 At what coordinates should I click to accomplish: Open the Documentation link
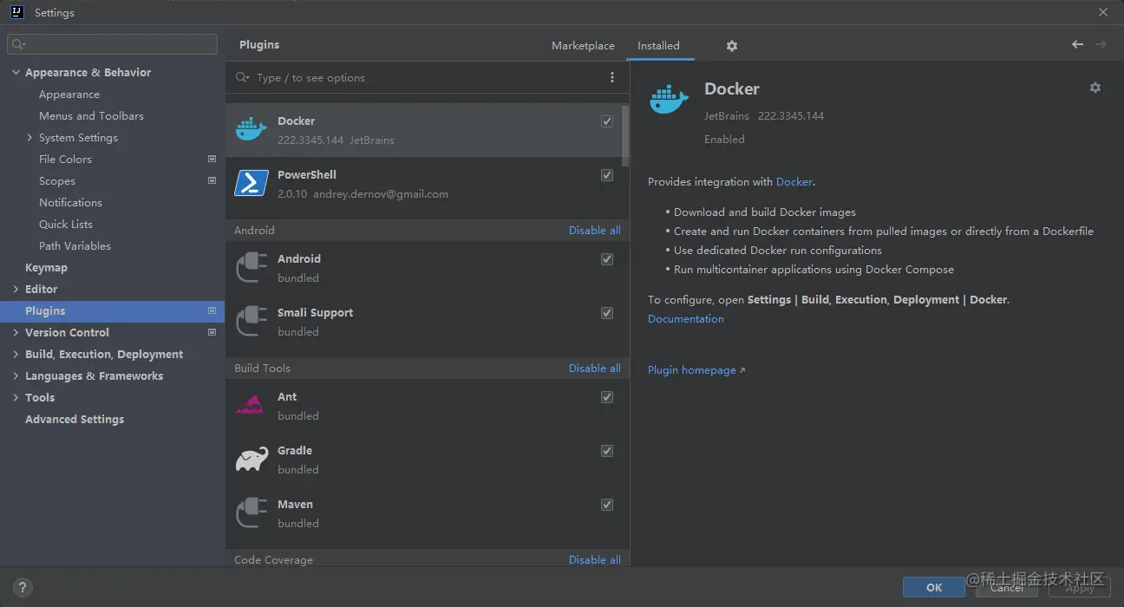(x=686, y=319)
